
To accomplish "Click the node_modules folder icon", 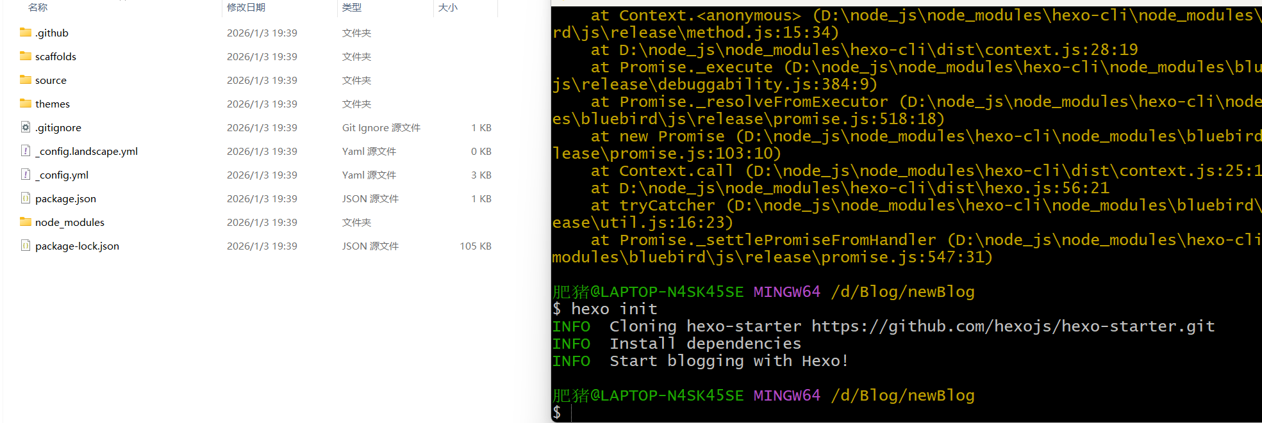I will 26,222.
